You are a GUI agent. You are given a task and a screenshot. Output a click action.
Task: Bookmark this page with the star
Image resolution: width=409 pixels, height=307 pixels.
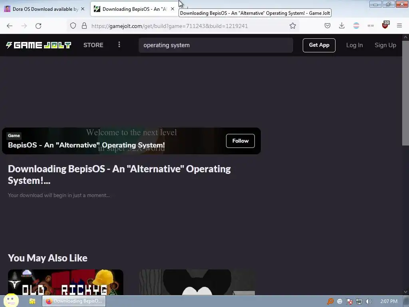pyautogui.click(x=293, y=26)
